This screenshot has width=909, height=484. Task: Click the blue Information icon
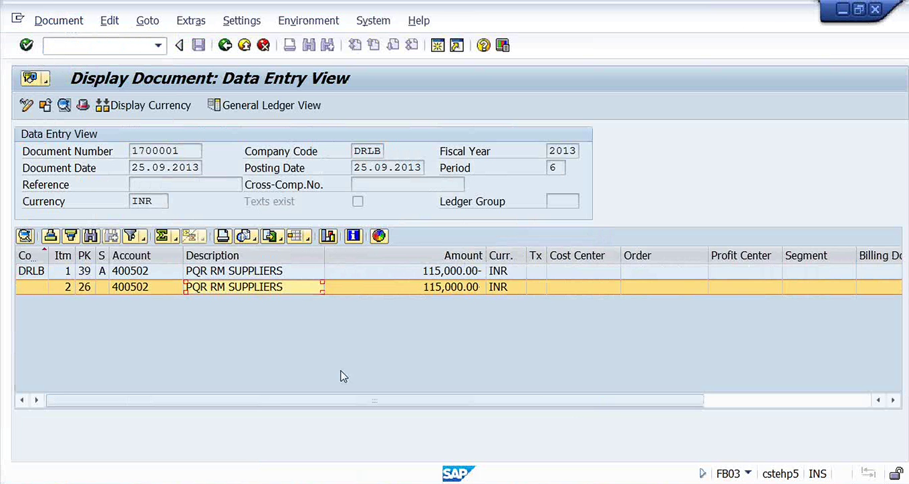pyautogui.click(x=354, y=236)
